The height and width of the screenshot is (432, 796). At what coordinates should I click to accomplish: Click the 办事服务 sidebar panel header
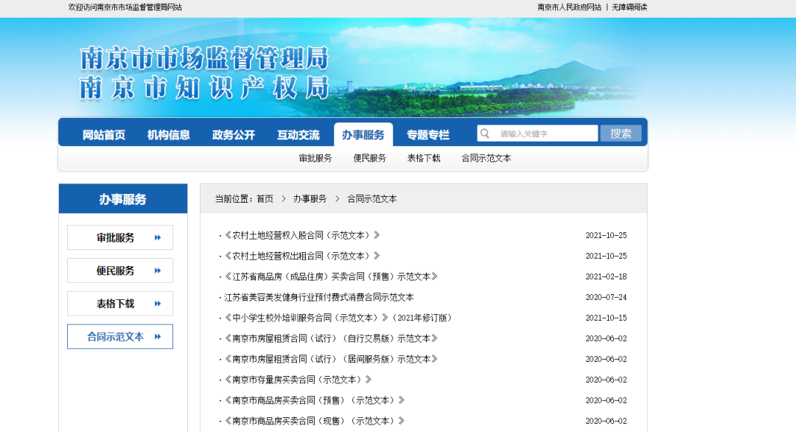coord(123,199)
